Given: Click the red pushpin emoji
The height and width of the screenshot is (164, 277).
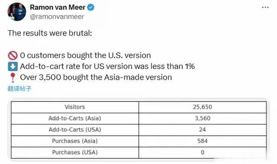Looking at the screenshot, I should tap(13, 77).
